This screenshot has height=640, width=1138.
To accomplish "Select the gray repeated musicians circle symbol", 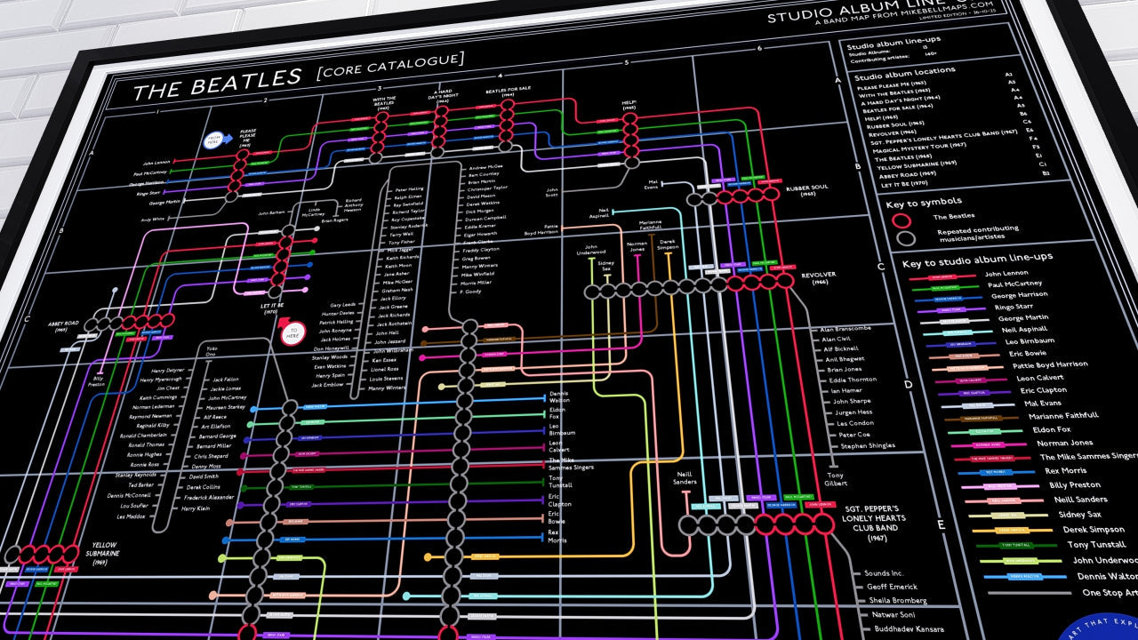I will tap(906, 237).
